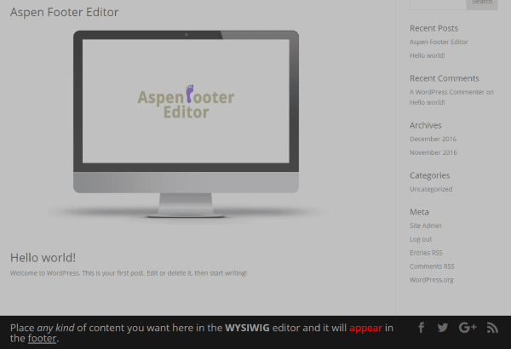The image size is (511, 349).
Task: Click the Log out link
Action: (421, 239)
